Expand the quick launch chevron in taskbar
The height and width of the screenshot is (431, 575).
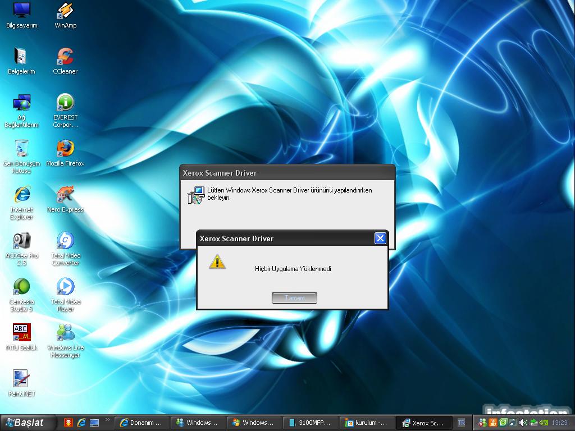tap(107, 420)
